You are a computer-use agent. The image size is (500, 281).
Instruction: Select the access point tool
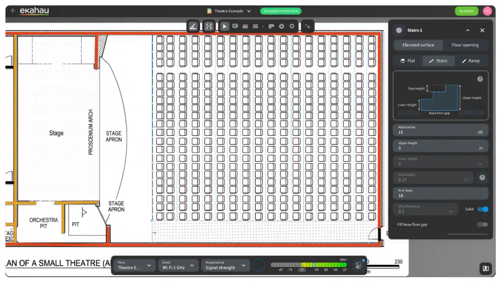(x=282, y=26)
